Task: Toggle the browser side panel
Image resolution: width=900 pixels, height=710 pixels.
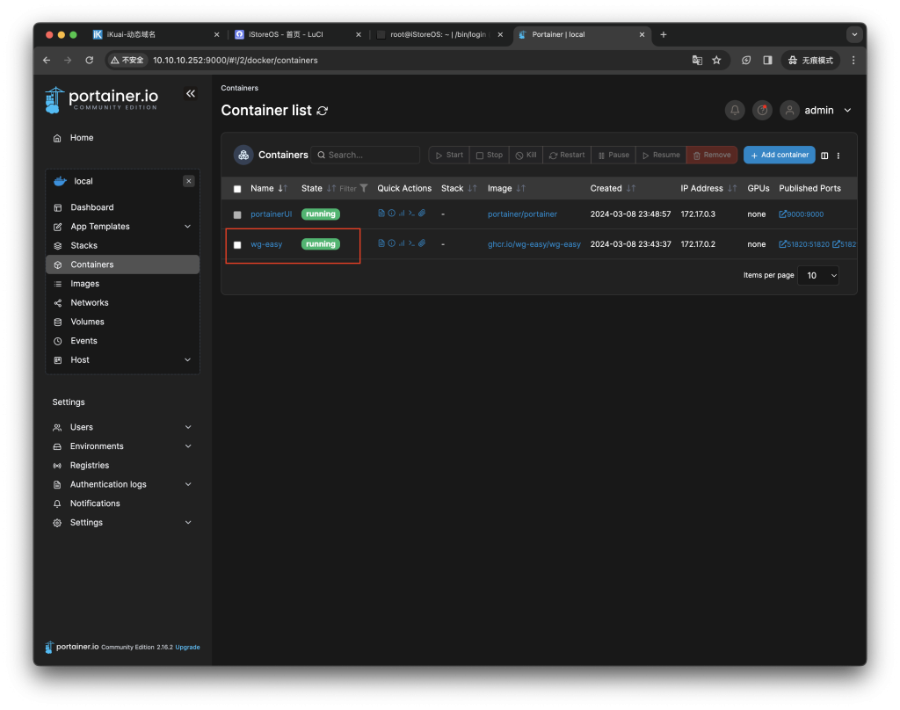Action: [x=767, y=61]
